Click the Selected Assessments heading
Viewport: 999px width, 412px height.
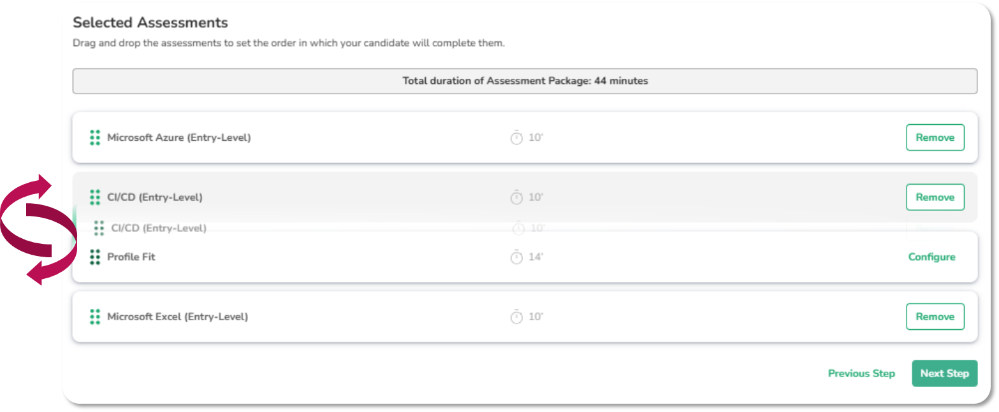pos(150,23)
